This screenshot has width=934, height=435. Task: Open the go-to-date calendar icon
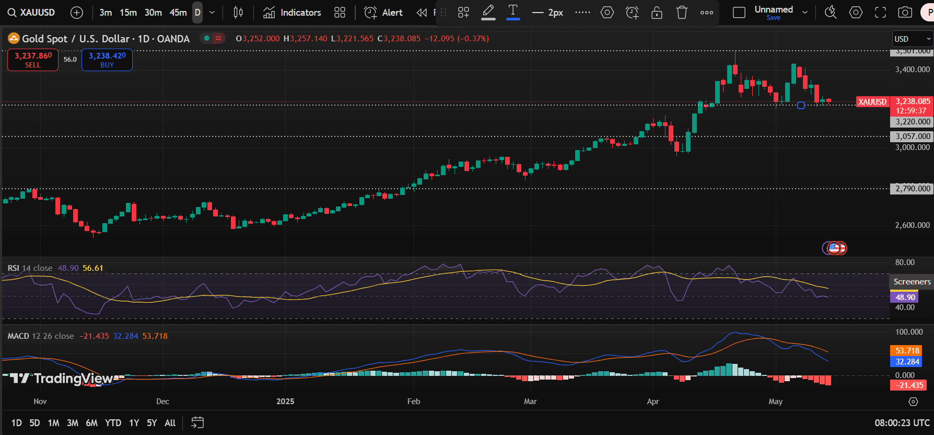197,422
